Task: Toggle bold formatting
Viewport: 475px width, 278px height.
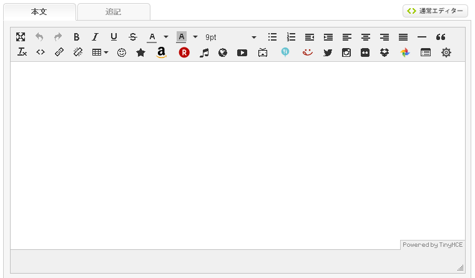Action: [x=77, y=37]
